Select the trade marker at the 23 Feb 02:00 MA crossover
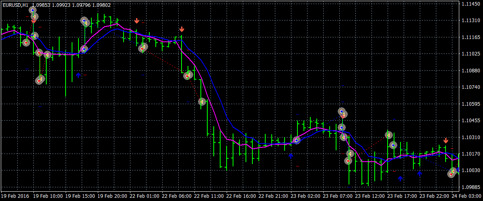Screen dimensions: 483x201 [297, 140]
